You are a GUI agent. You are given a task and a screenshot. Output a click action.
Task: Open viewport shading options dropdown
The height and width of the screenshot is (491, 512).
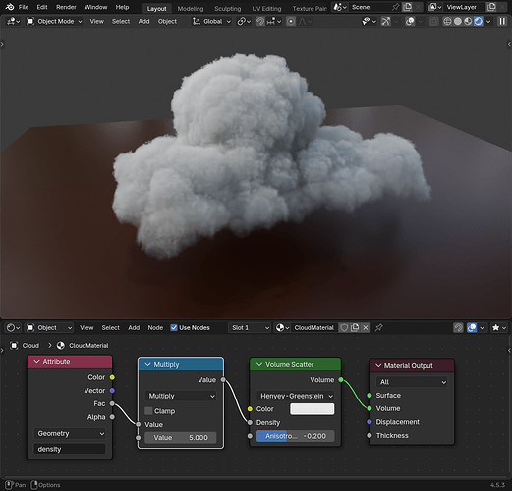(488, 21)
